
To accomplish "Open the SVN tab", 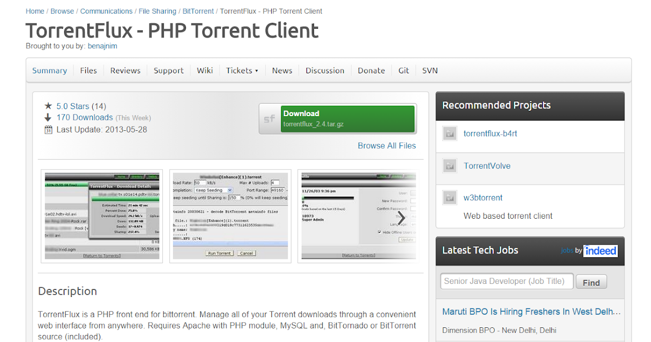I will pos(430,71).
